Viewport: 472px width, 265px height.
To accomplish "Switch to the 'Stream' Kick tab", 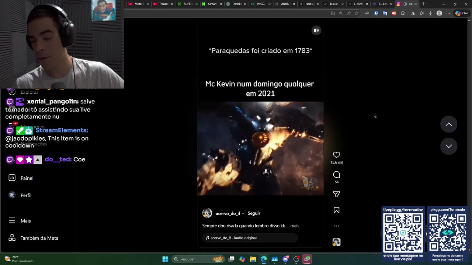I will [x=212, y=4].
